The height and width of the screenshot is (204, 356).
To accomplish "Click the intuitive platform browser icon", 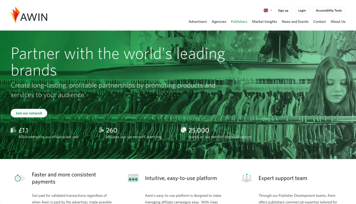I will coord(133,178).
